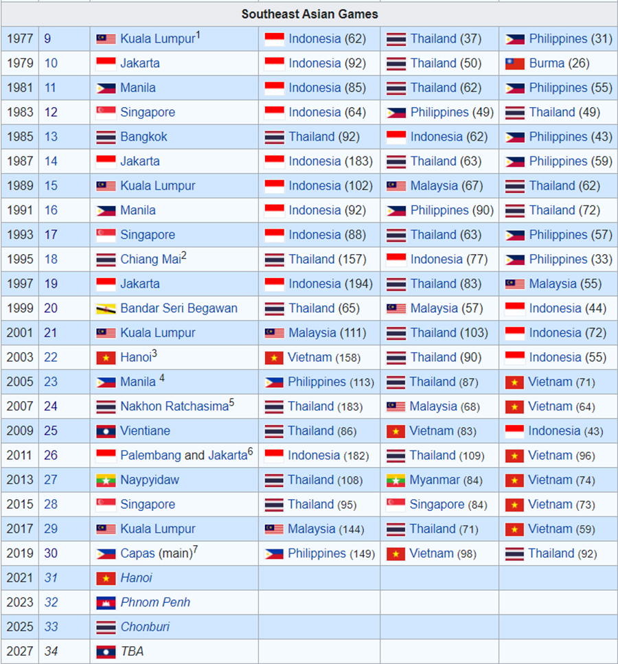The image size is (618, 664).
Task: Click the Thailand link next to (157)
Action: (x=312, y=259)
